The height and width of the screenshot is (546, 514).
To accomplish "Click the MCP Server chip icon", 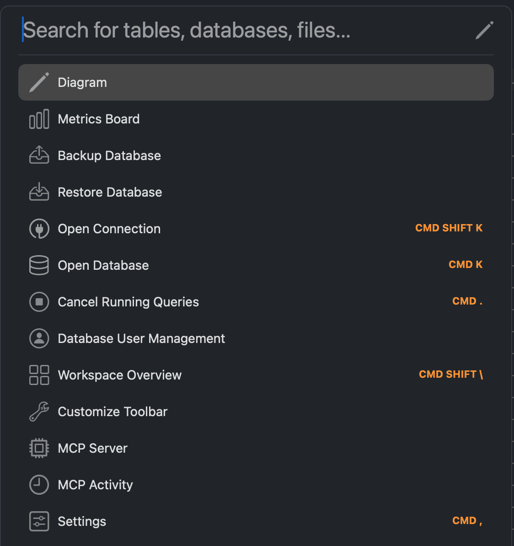I will click(x=39, y=448).
